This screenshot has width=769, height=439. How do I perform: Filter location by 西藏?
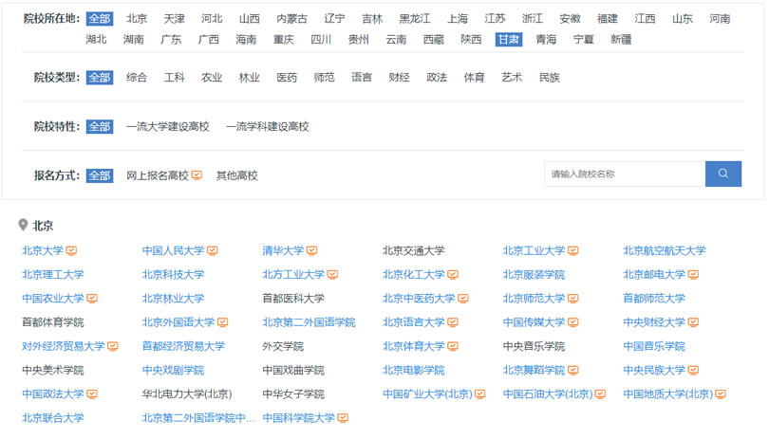[434, 39]
